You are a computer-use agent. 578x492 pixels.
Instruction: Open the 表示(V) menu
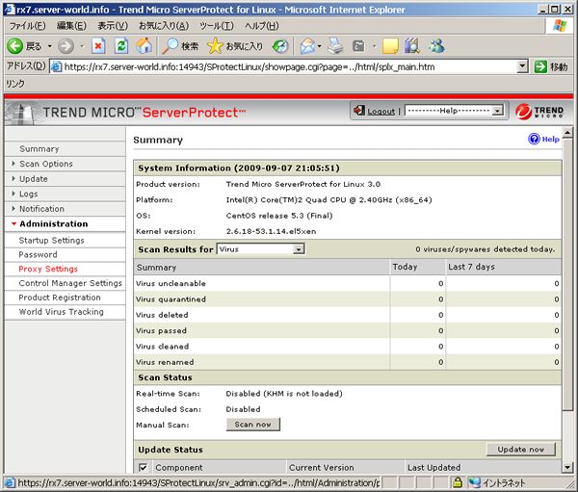(113, 25)
